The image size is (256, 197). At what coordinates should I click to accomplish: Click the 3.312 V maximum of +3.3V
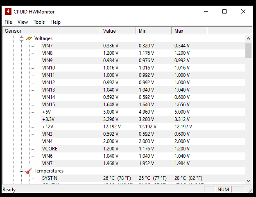[182, 119]
